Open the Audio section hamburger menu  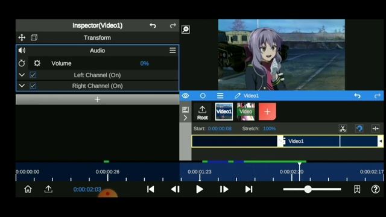(172, 51)
